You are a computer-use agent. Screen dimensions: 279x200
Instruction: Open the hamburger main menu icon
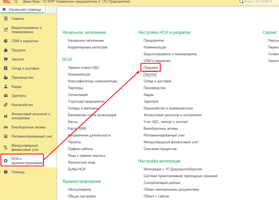pyautogui.click(x=16, y=2)
